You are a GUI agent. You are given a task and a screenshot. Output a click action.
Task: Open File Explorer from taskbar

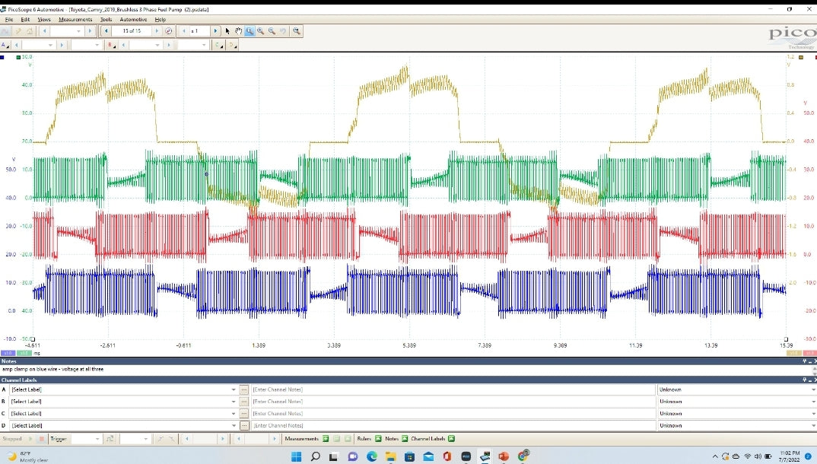(x=390, y=456)
